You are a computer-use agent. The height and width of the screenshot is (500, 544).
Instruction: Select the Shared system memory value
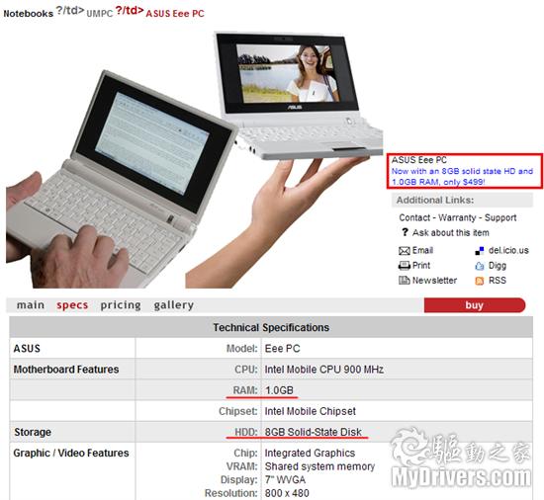(319, 466)
